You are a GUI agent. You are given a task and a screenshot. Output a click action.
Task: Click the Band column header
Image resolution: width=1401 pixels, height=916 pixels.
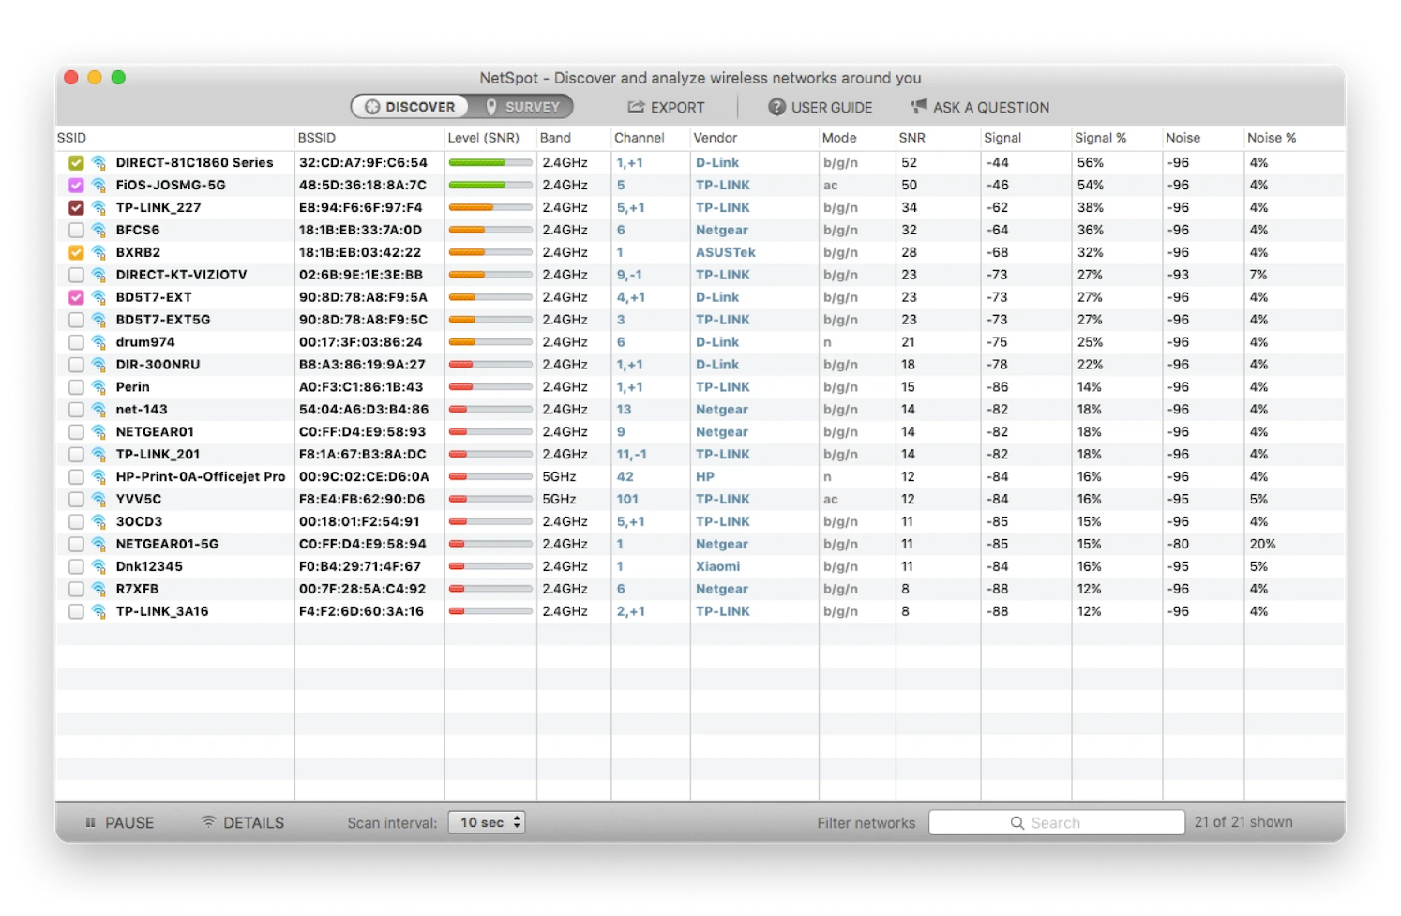point(555,138)
